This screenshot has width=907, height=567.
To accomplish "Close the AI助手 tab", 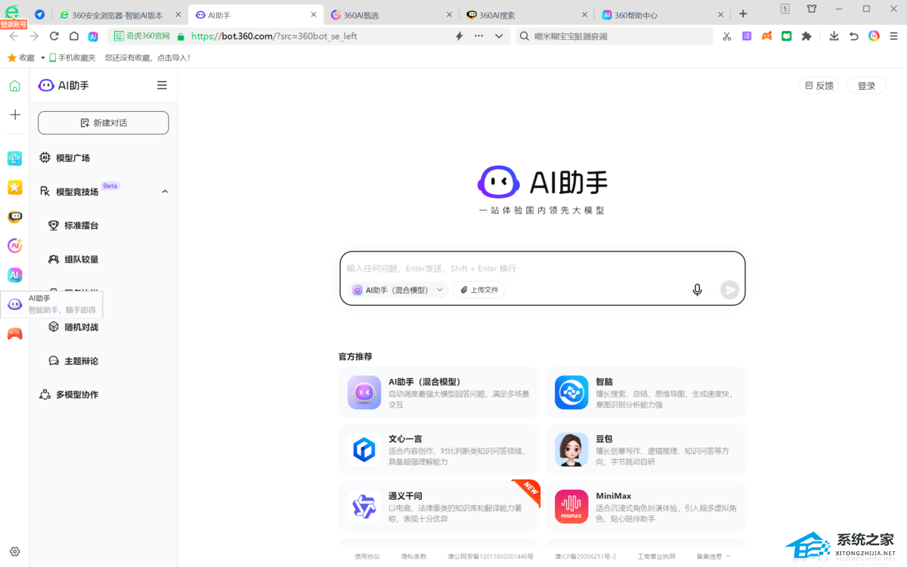I will [x=314, y=14].
